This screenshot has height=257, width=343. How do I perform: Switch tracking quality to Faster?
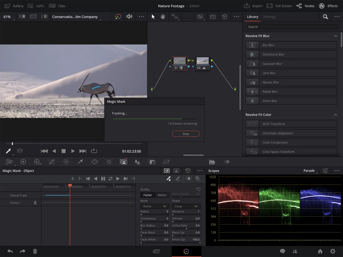tap(147, 195)
